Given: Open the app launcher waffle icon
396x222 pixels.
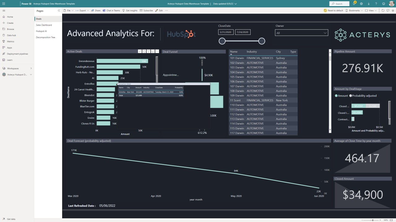Looking at the screenshot, I should point(4,4).
